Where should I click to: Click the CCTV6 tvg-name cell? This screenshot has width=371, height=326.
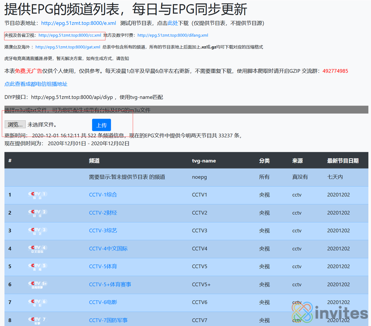pyautogui.click(x=200, y=302)
